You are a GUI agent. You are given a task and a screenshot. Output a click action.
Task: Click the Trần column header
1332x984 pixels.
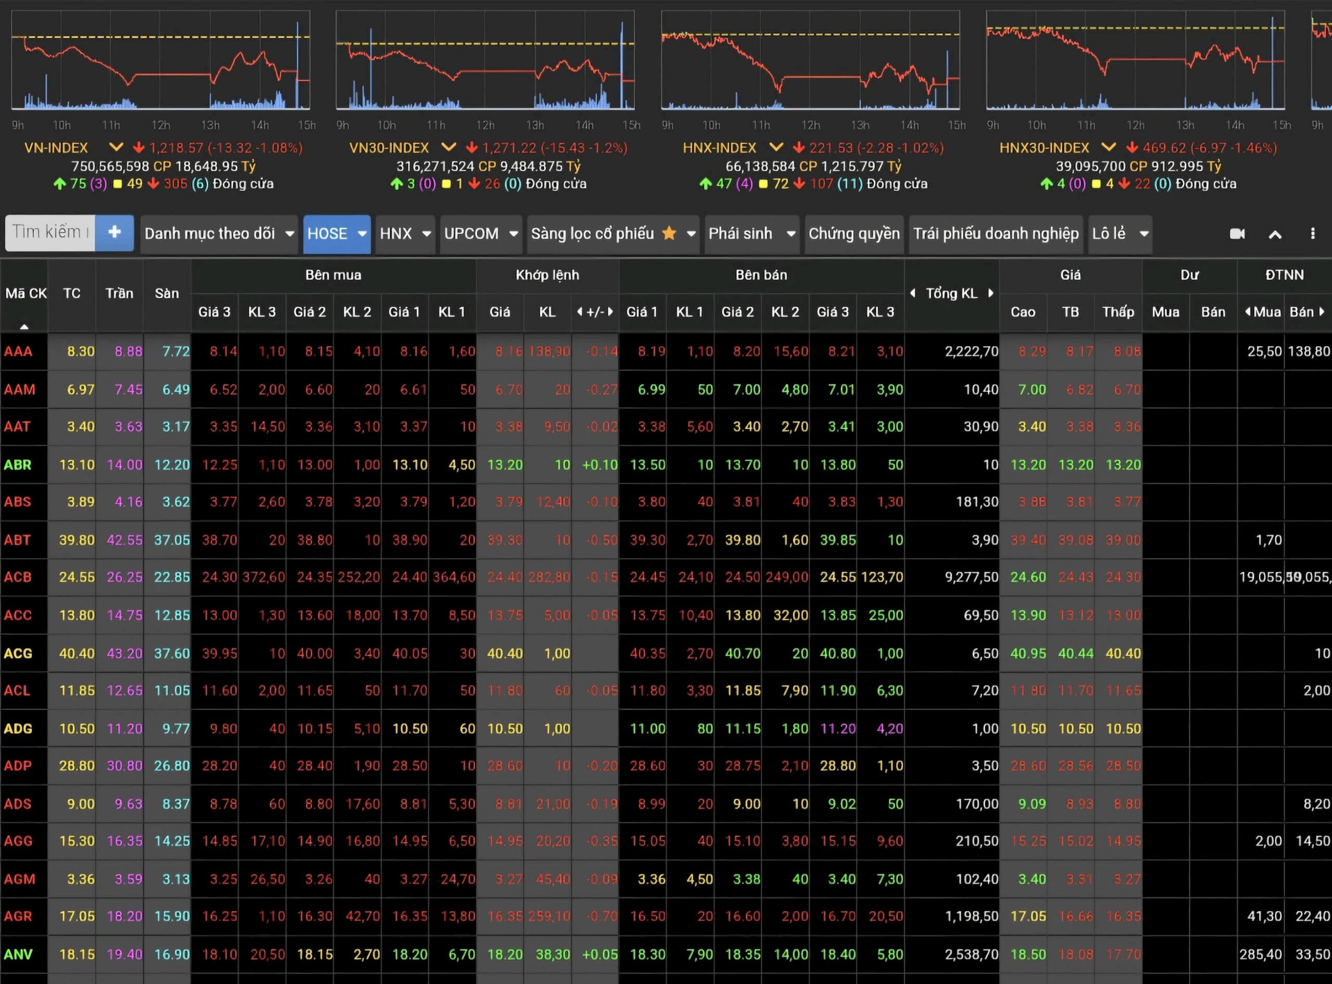click(119, 293)
